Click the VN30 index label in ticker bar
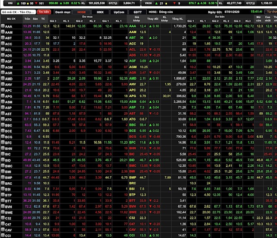Screen dimensions: 277x238 click(x=148, y=3)
